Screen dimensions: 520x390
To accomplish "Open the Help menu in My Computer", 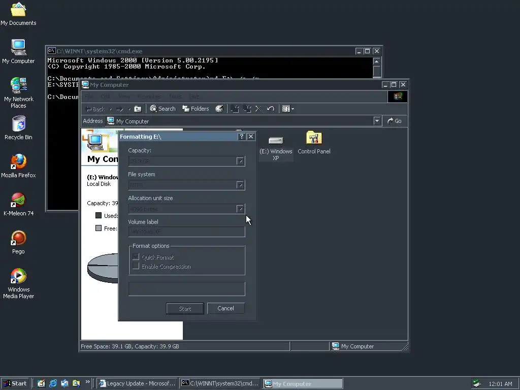I will [194, 96].
